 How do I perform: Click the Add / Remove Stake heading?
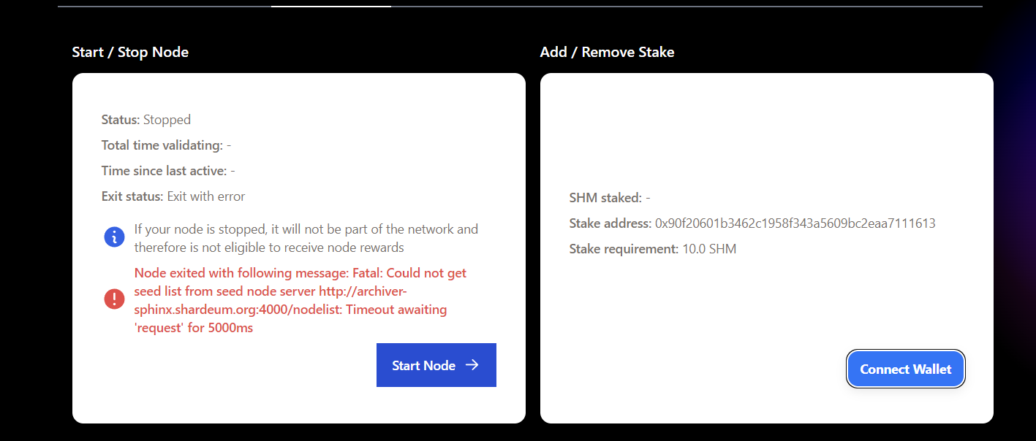(x=606, y=52)
